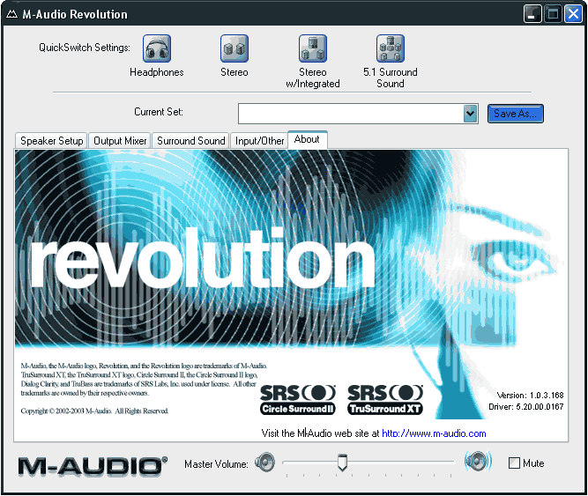Click the loud volume speaker icon
Viewport: 588px width, 496px height.
tap(478, 461)
